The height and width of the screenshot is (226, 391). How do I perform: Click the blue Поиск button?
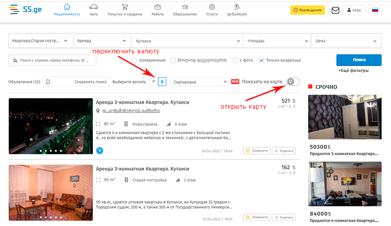[x=359, y=60]
